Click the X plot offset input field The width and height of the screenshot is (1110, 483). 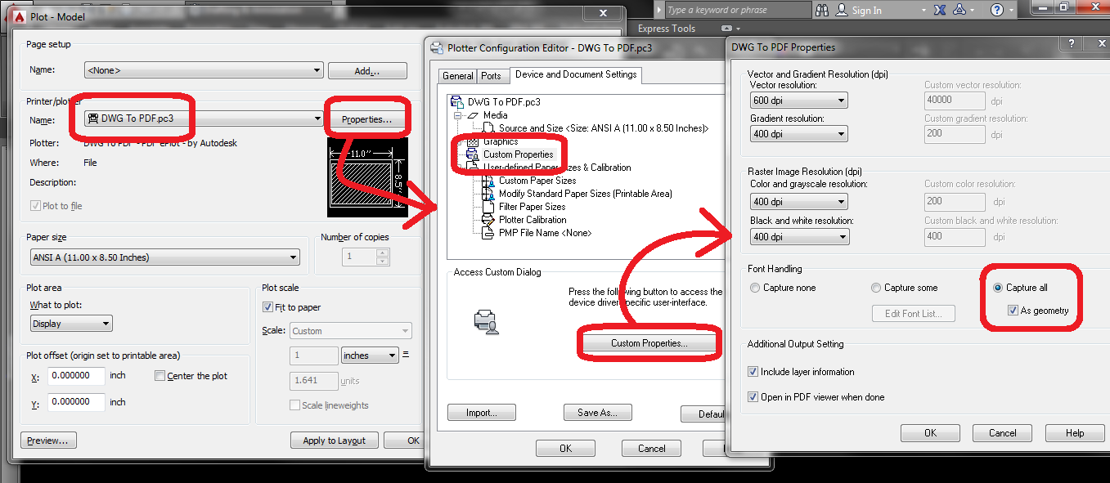[x=77, y=376]
